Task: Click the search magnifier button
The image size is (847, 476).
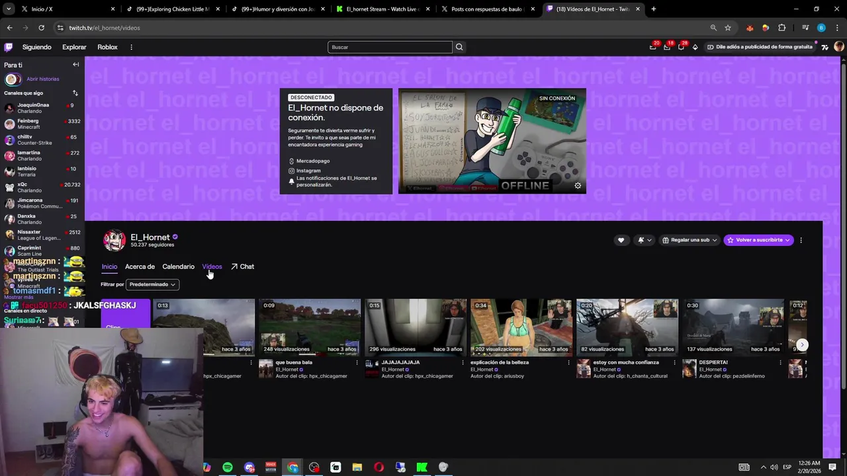Action: point(459,47)
